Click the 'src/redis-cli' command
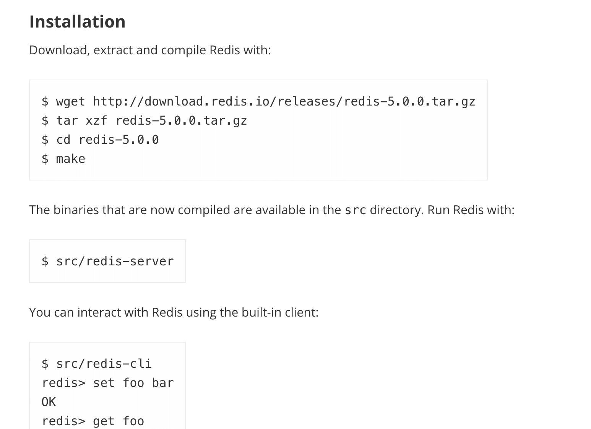 (x=104, y=364)
